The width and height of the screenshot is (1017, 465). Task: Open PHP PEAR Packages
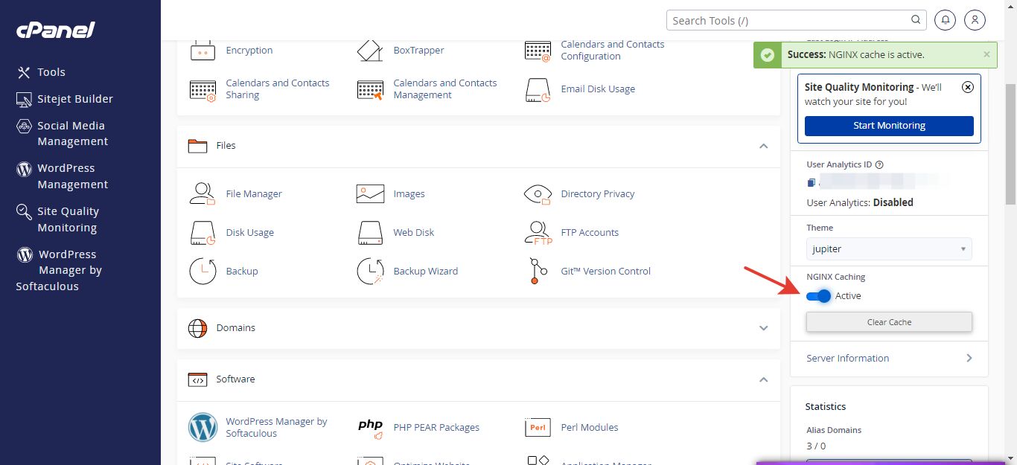click(436, 426)
